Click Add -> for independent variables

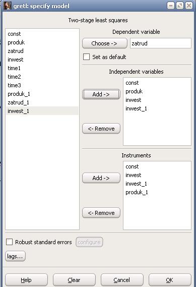(x=101, y=94)
